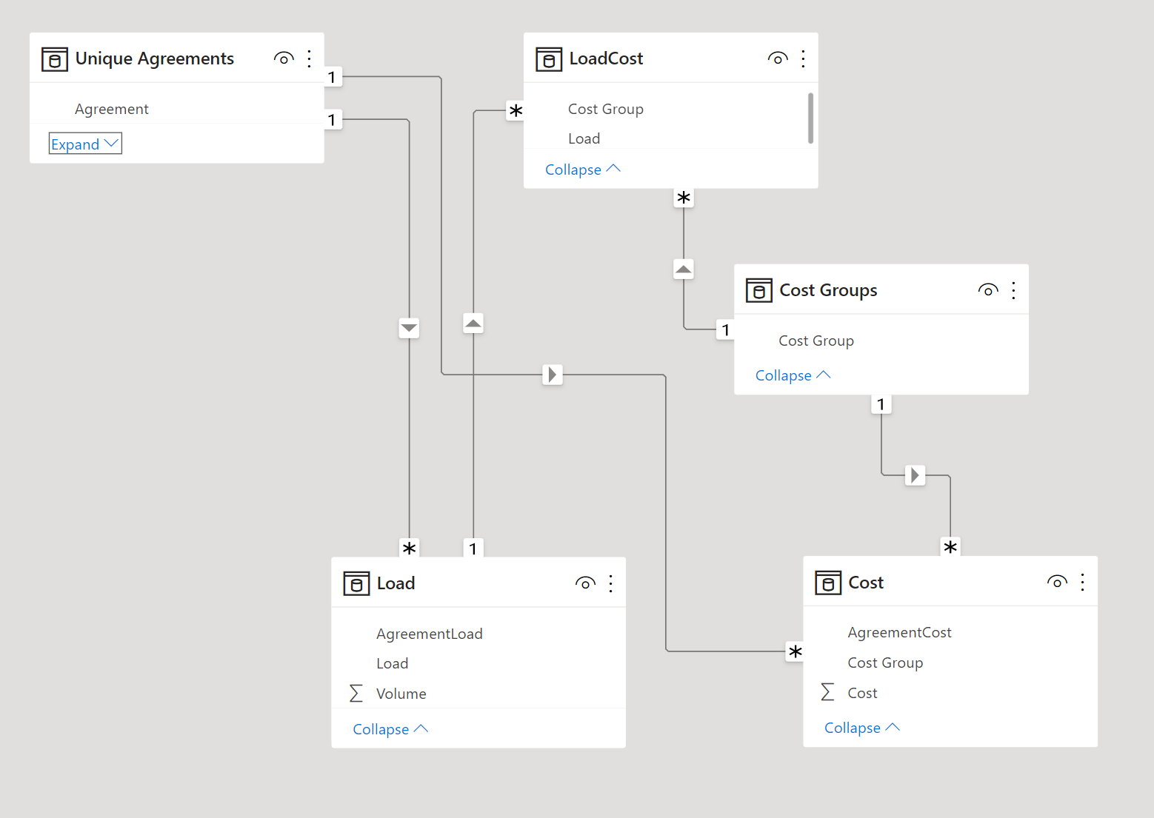Click the LoadCost field list scrollbar

(x=810, y=118)
